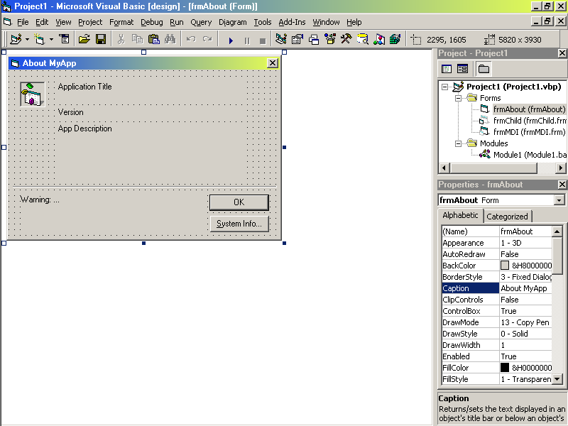Switch to the Categorized properties tab
The image size is (568, 426).
point(507,217)
